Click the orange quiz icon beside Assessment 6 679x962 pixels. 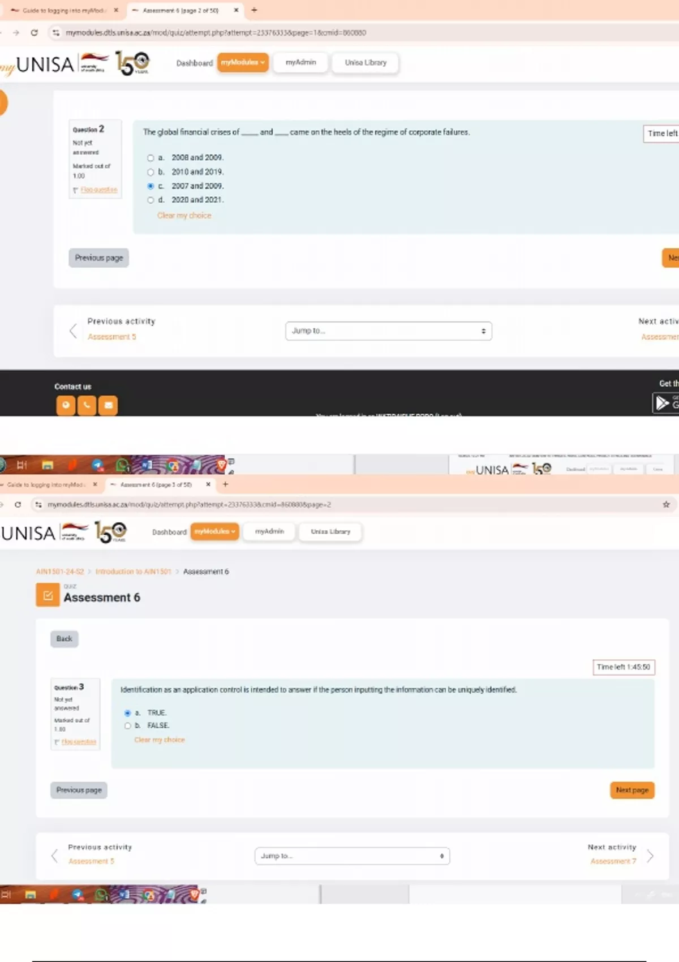(48, 595)
